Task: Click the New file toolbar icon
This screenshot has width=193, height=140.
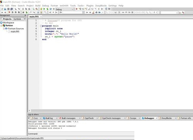Action: pos(2,9)
